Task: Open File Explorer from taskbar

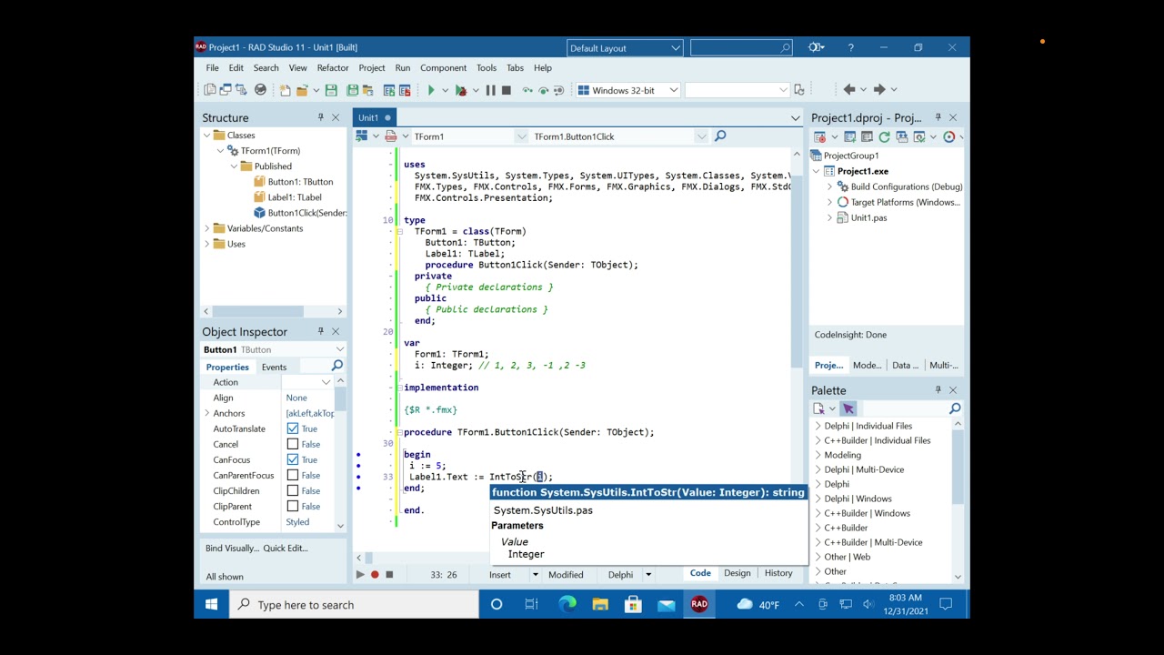Action: pyautogui.click(x=600, y=604)
